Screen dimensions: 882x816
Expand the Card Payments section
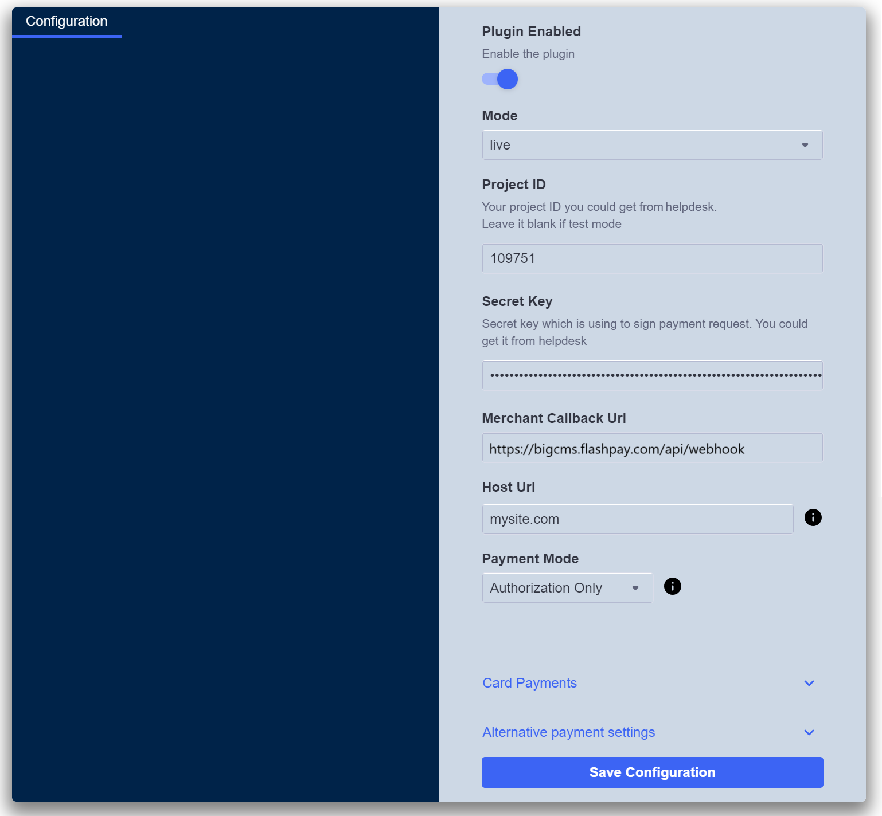pyautogui.click(x=529, y=683)
